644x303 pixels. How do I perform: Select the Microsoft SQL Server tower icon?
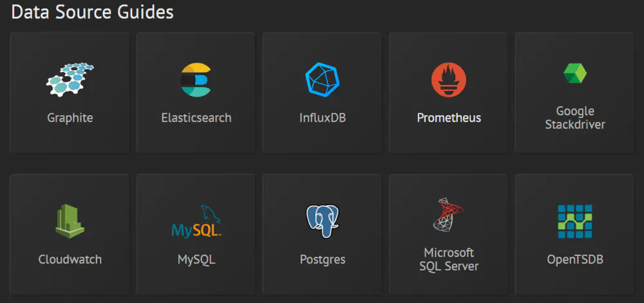[x=448, y=215]
